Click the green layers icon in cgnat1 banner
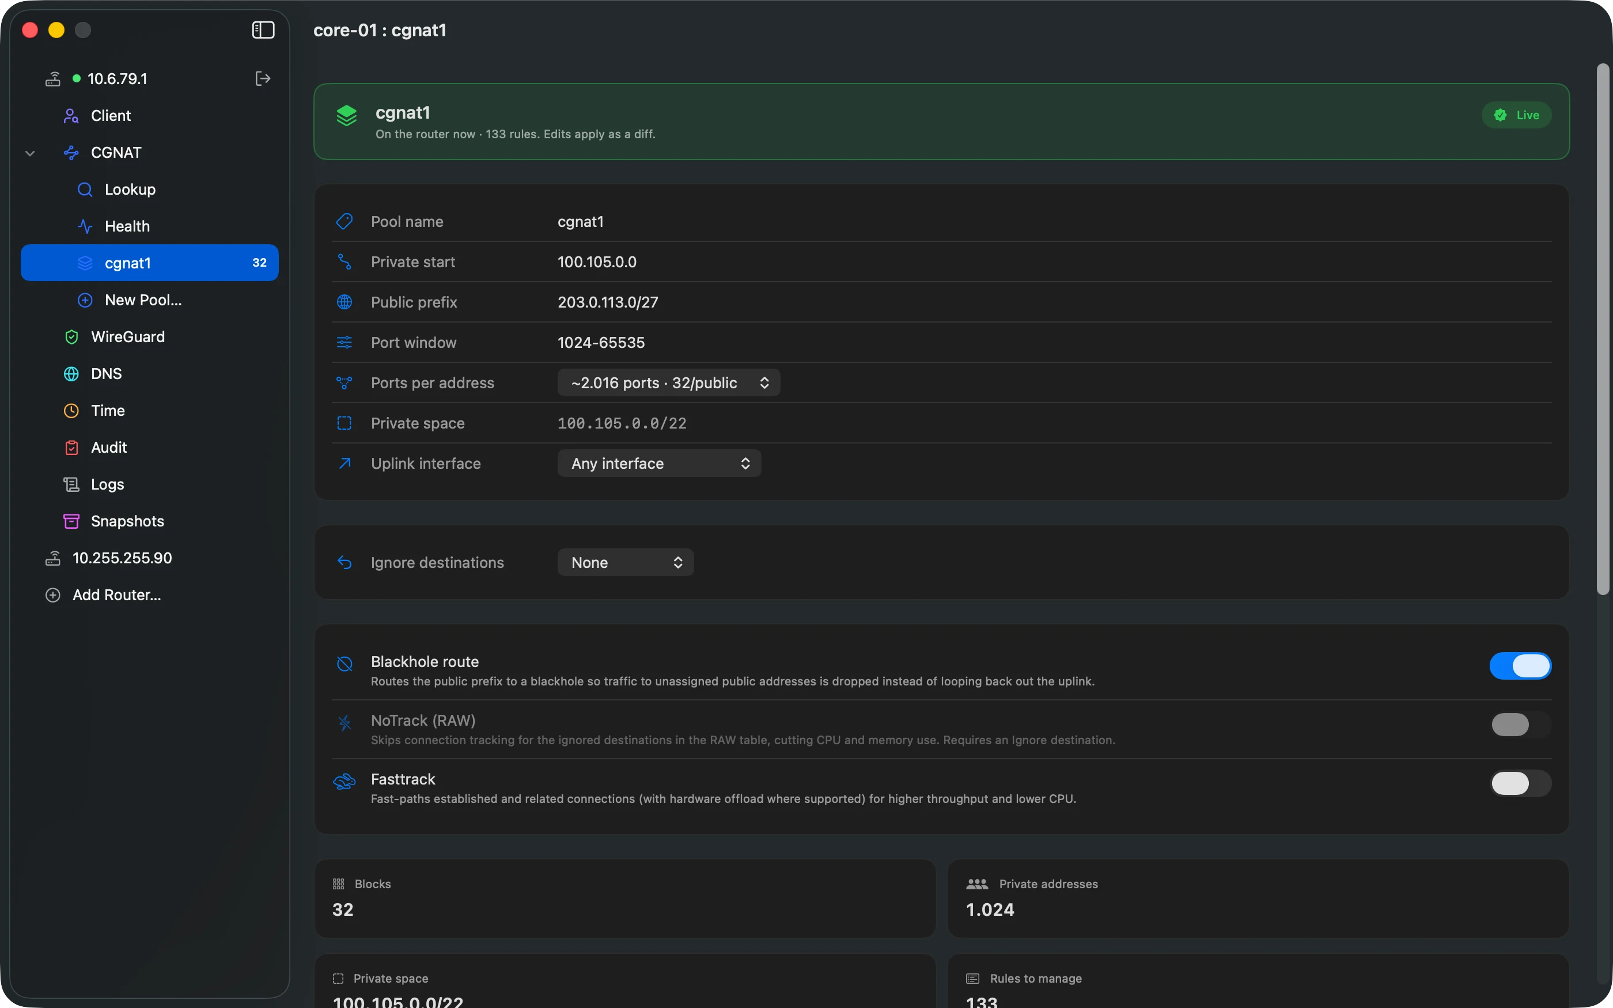This screenshot has width=1613, height=1008. point(347,115)
